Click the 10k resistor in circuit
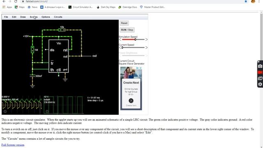Screen dimensions: 263x148 tap(62, 30)
